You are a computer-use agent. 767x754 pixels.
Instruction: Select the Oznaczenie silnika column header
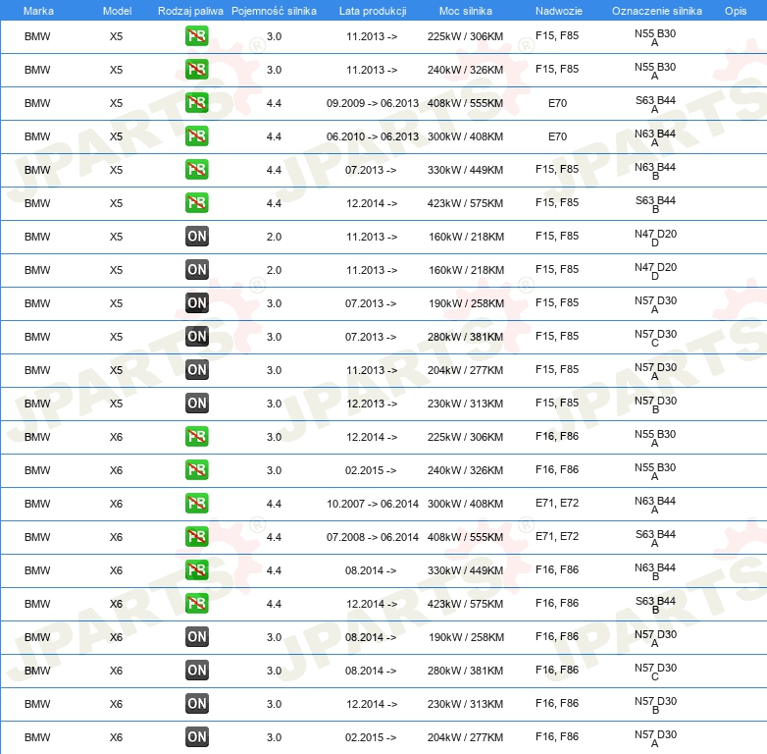click(x=656, y=11)
